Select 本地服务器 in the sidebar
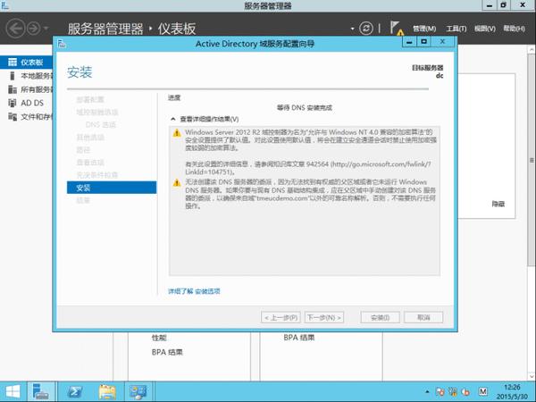 click(x=26, y=76)
